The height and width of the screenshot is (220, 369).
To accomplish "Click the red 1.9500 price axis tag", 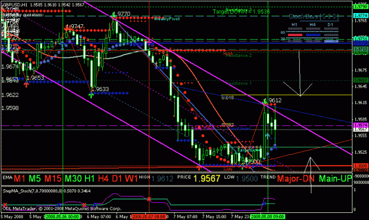I will coord(361,166).
